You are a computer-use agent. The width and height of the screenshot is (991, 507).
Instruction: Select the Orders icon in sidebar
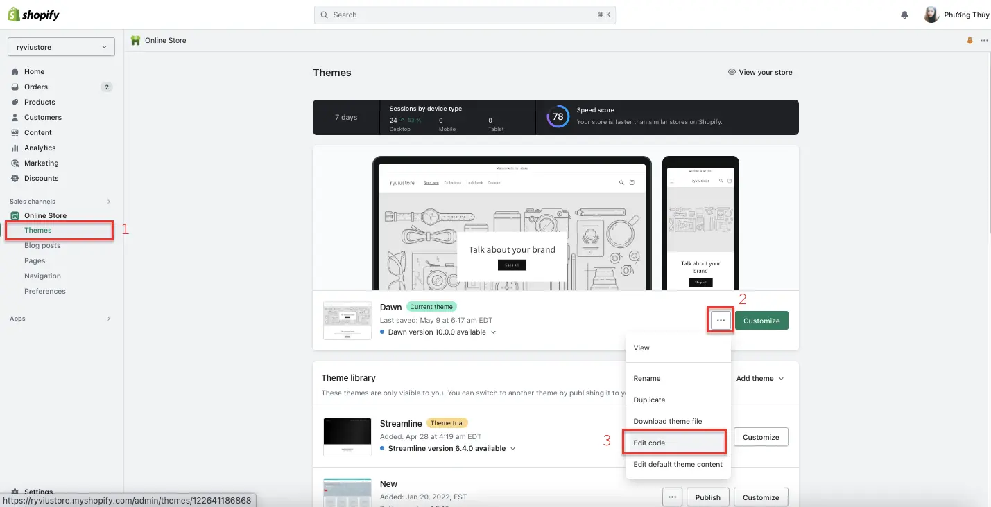pos(15,87)
